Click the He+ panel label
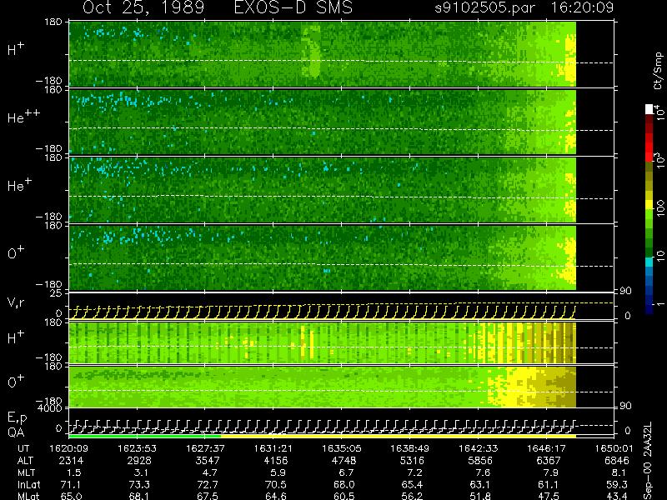 [19, 185]
